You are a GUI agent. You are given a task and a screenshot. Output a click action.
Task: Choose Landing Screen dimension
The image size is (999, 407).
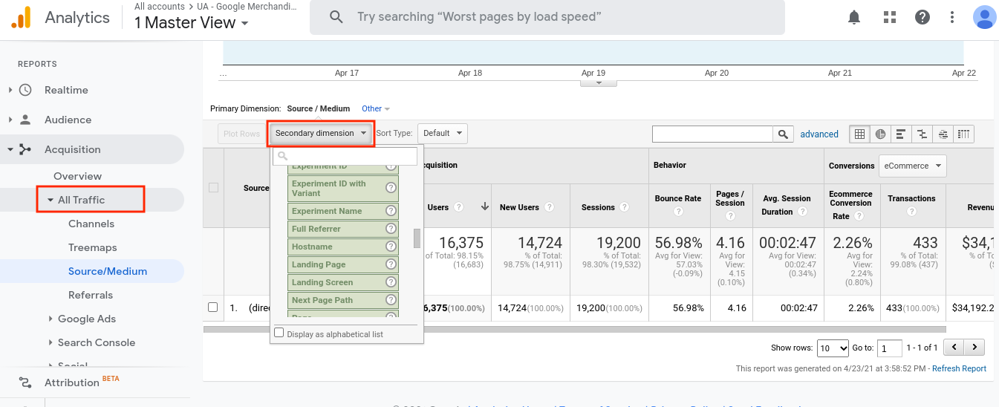click(343, 282)
